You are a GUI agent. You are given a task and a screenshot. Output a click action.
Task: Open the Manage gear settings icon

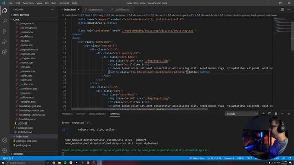coord(5,150)
